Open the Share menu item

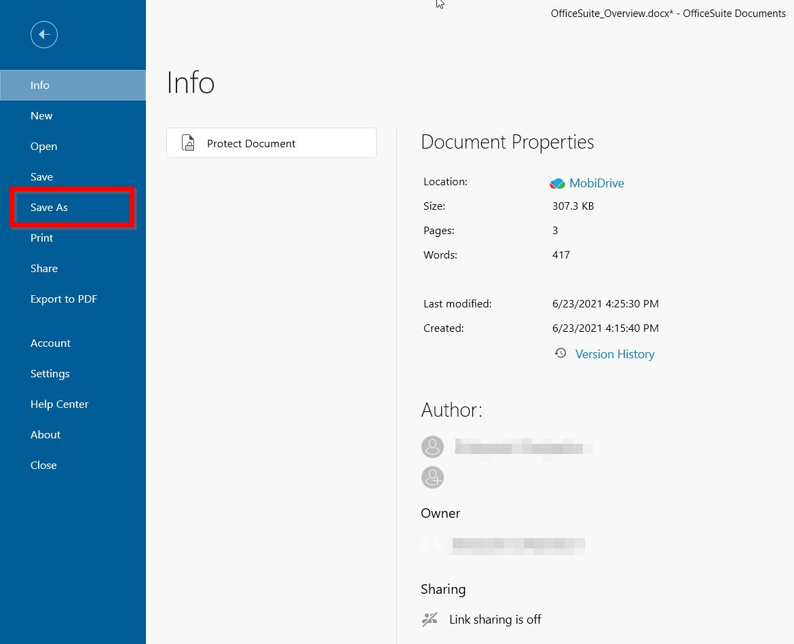pyautogui.click(x=73, y=268)
